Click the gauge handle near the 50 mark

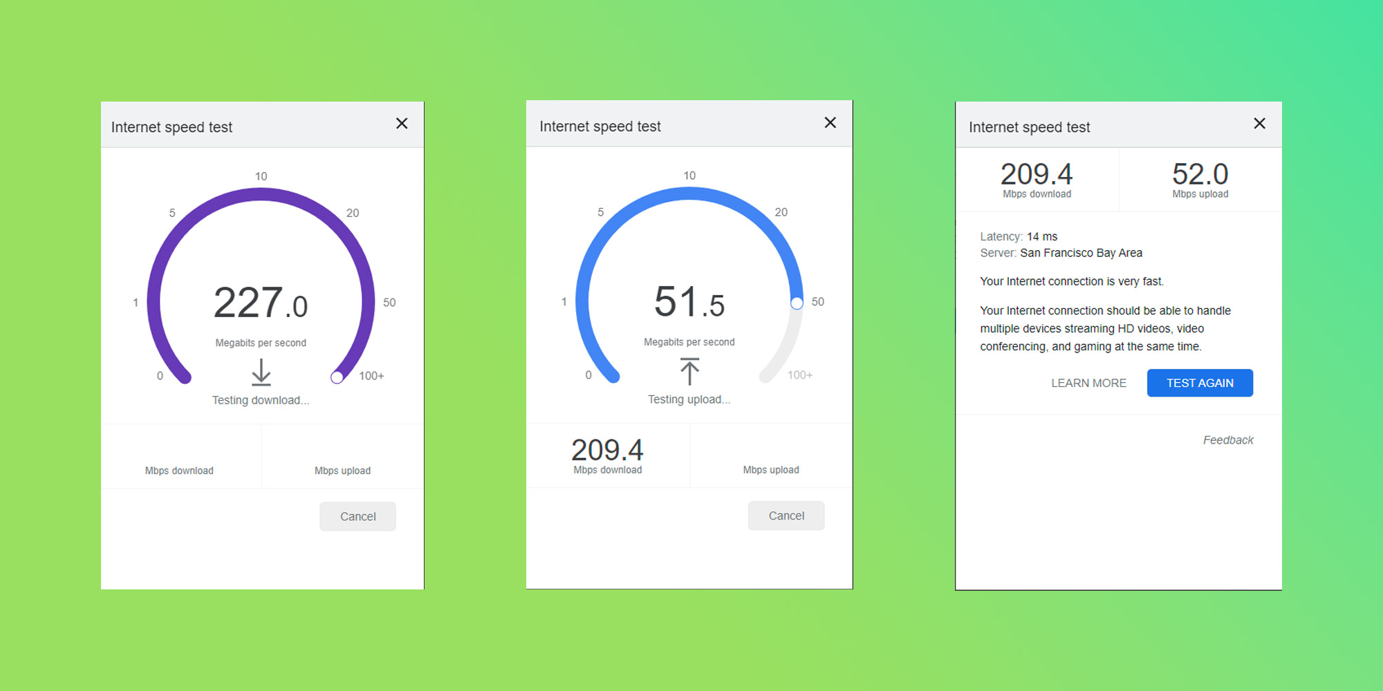[x=797, y=303]
